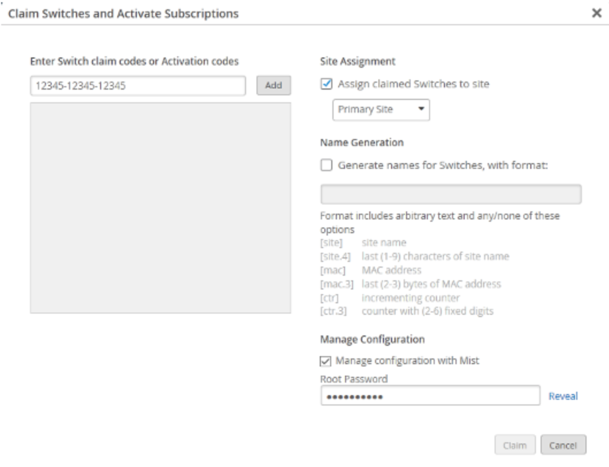Enable Generate names for Switches checkbox
This screenshot has height=467, width=609.
pos(326,165)
